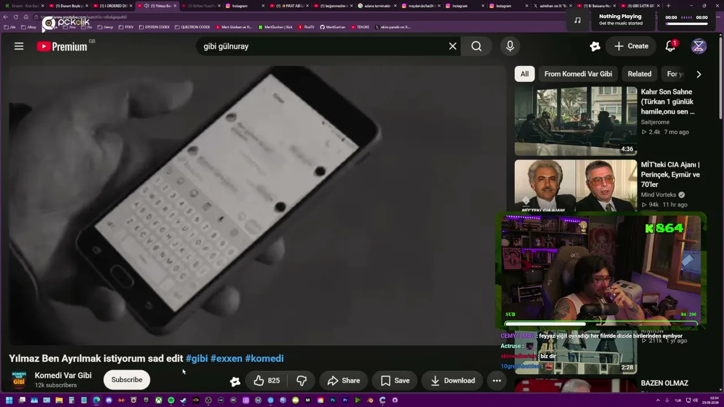Open the 'MertGunhan | Kick' bookmark

(x=275, y=27)
